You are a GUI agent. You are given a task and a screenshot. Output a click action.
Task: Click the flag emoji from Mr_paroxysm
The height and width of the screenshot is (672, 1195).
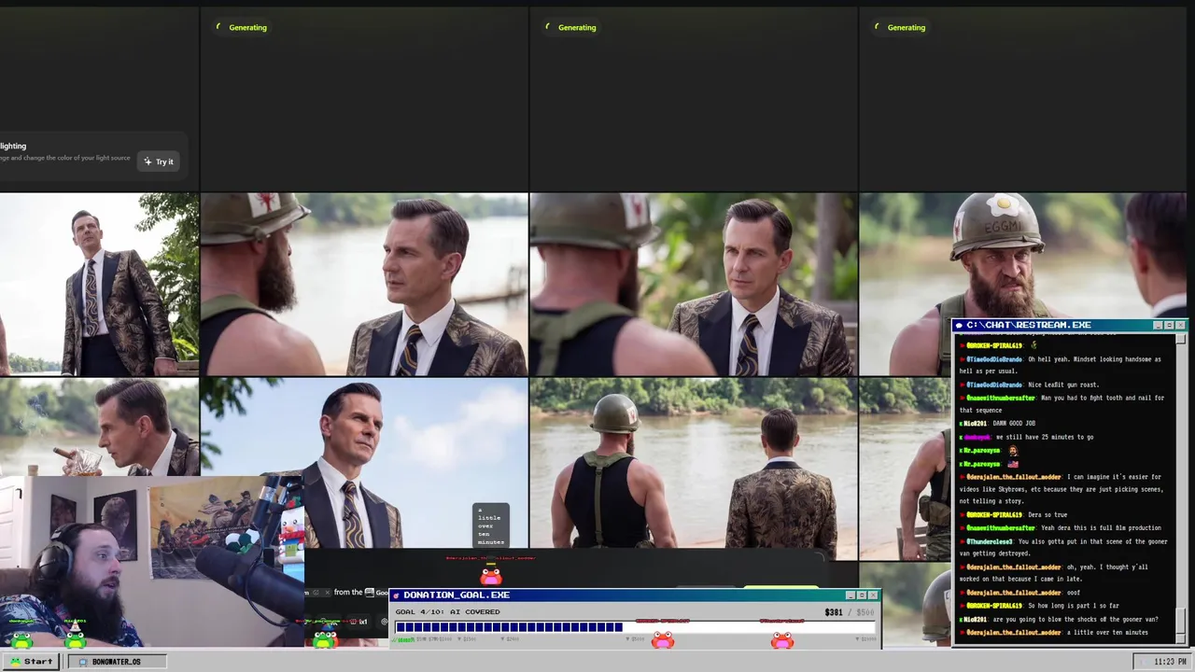[1013, 464]
